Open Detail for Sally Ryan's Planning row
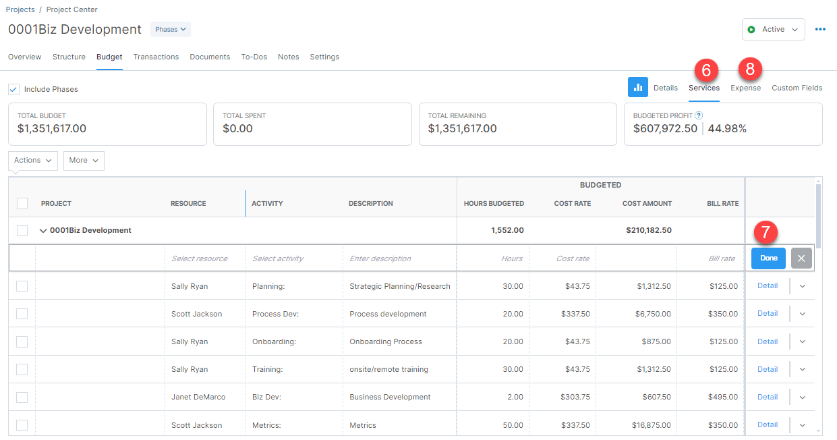The height and width of the screenshot is (440, 837). (x=767, y=285)
